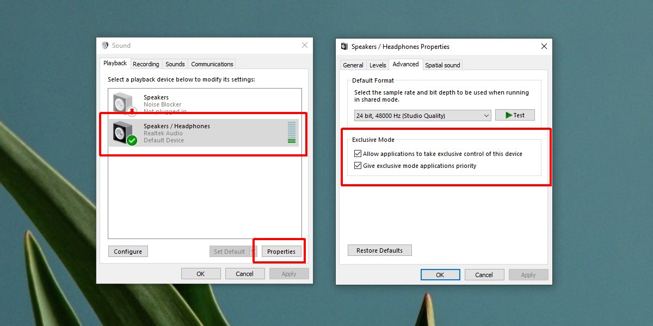Toggle Give exclusive mode applications priority
The image size is (653, 326).
pyautogui.click(x=358, y=166)
